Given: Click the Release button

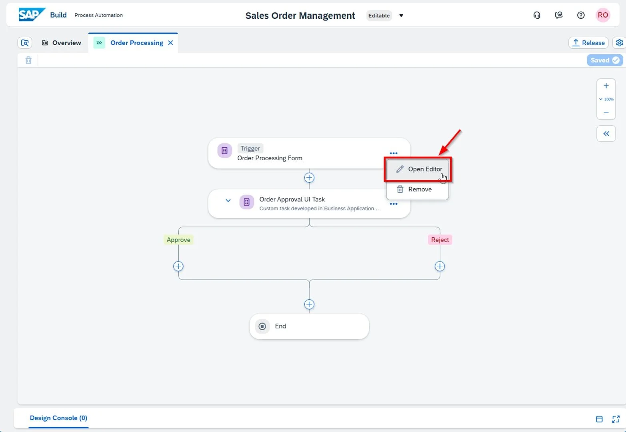Looking at the screenshot, I should click(x=588, y=43).
